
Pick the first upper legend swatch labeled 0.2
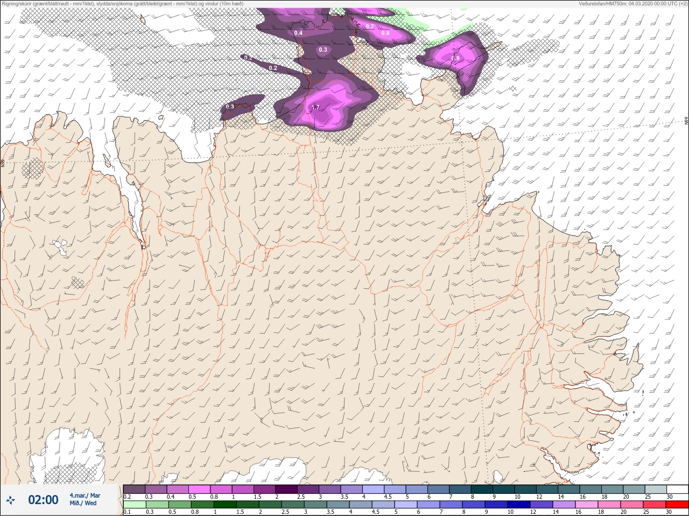134,489
